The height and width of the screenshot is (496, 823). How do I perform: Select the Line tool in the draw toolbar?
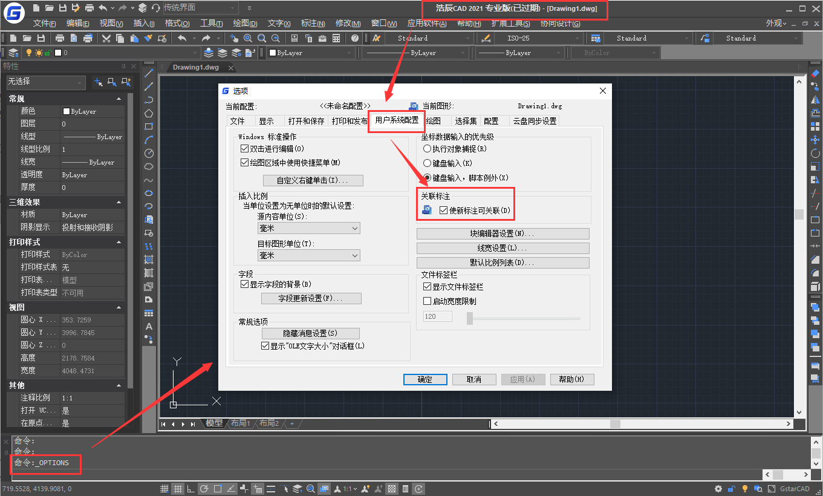tap(149, 73)
